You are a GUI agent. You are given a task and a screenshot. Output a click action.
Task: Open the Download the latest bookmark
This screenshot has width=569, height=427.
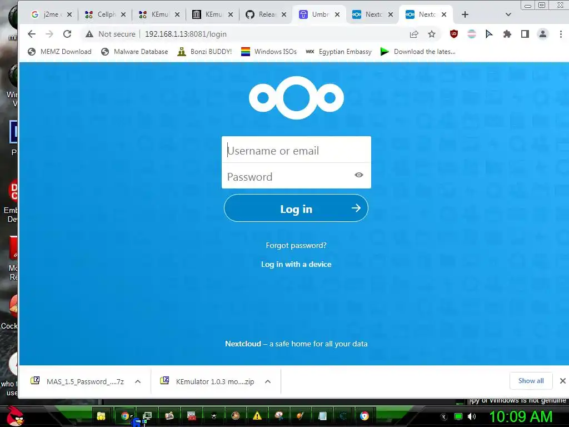click(418, 52)
